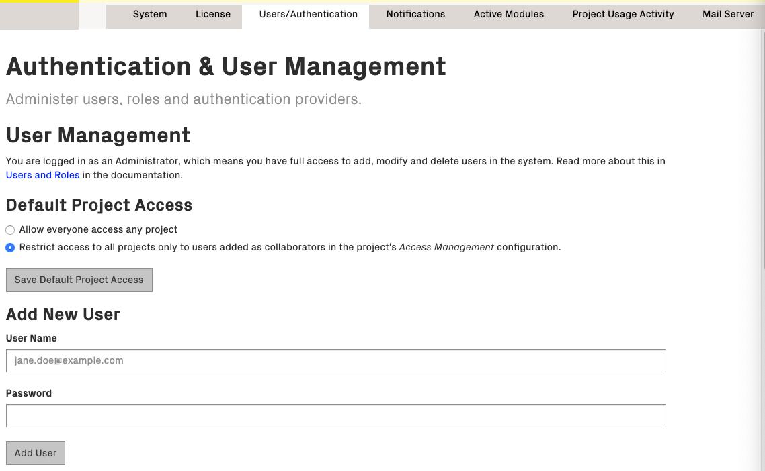Open the Mail Server tab

tap(727, 14)
